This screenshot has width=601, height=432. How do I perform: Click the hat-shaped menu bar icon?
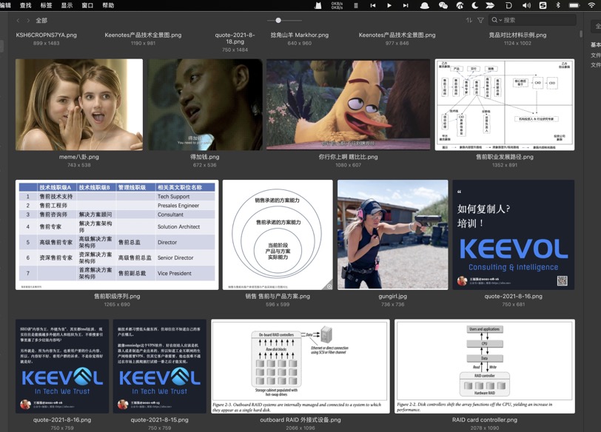click(425, 5)
